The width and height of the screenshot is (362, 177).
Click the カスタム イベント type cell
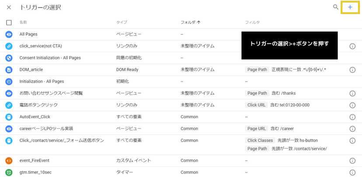(x=133, y=160)
